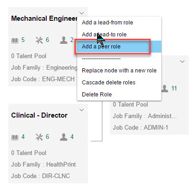The image size is (190, 185).
Task: Click book icon on Mechanical Engineer card
Action: click(15, 41)
